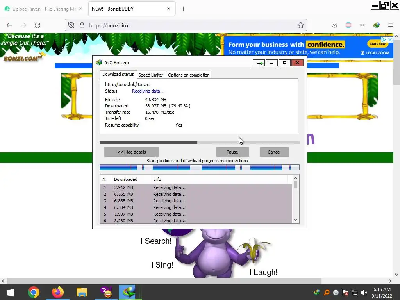The height and width of the screenshot is (300, 400).
Task: Open the network tray icon
Action: (355, 292)
